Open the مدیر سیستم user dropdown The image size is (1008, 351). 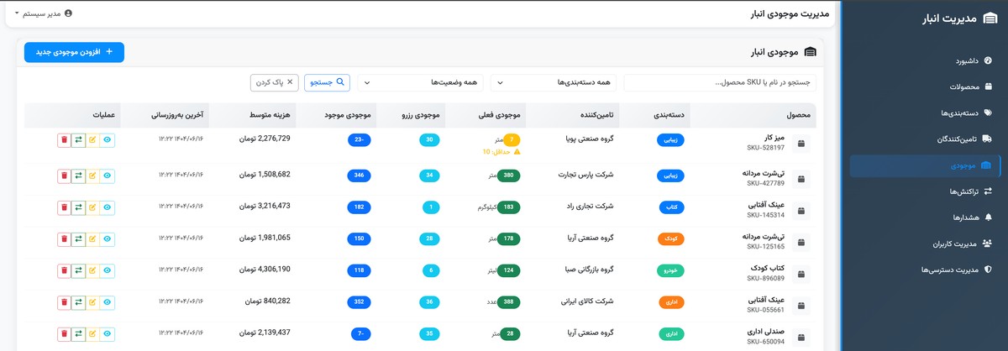[44, 13]
